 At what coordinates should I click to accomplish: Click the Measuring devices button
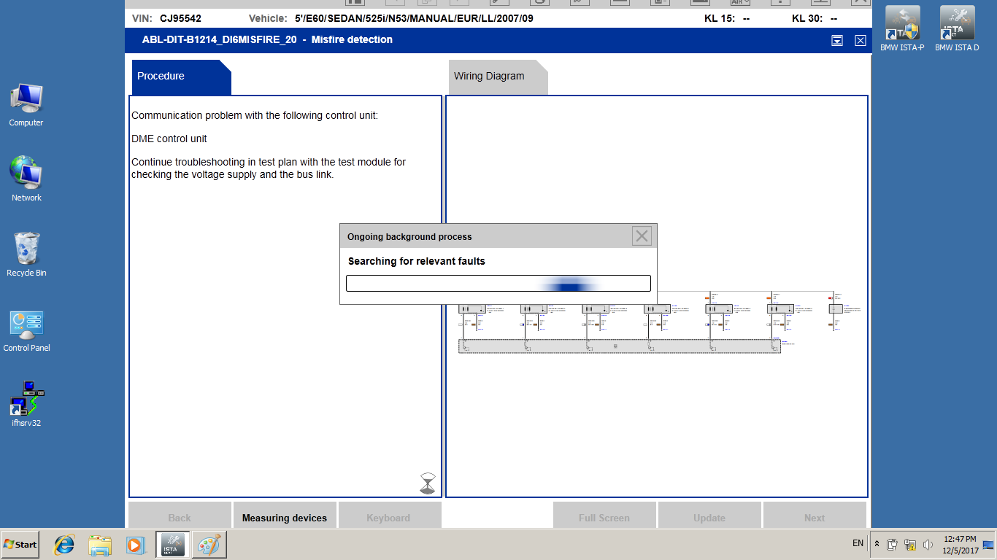285,518
